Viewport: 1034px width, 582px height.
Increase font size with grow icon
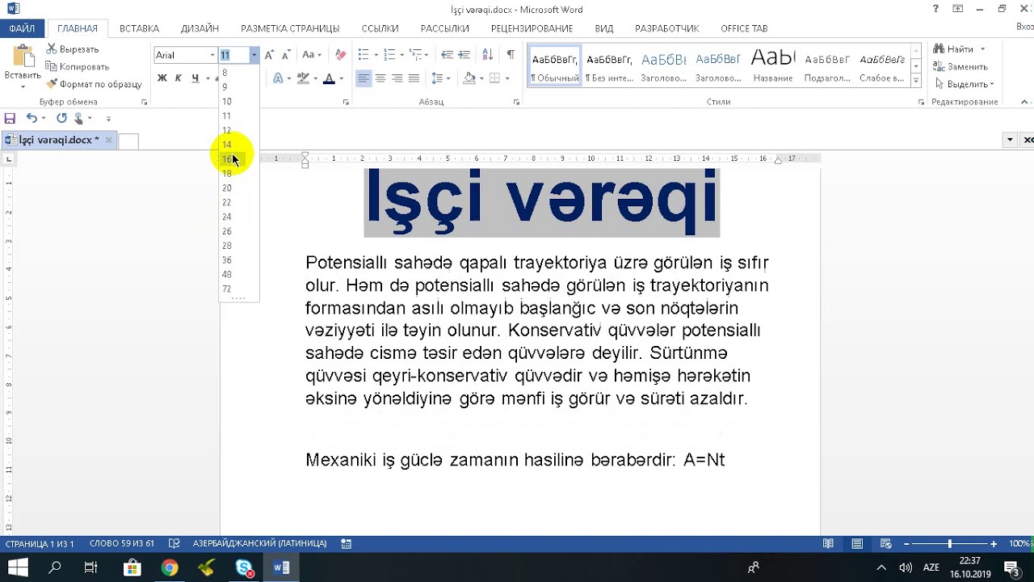(269, 55)
